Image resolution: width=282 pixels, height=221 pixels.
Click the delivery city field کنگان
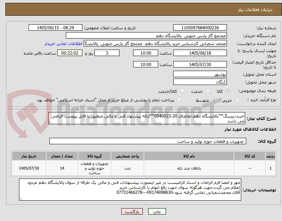[x=200, y=82]
